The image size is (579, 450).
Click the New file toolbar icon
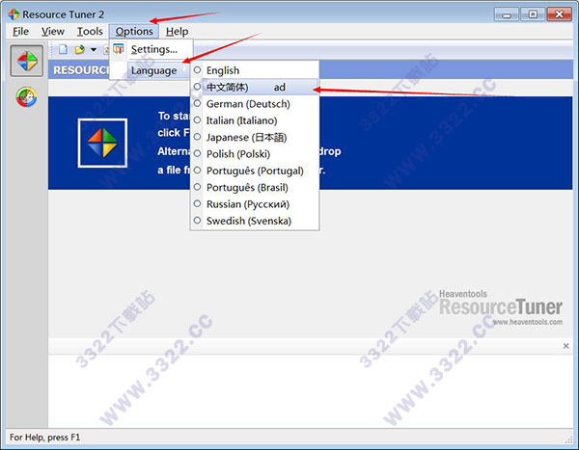point(63,49)
